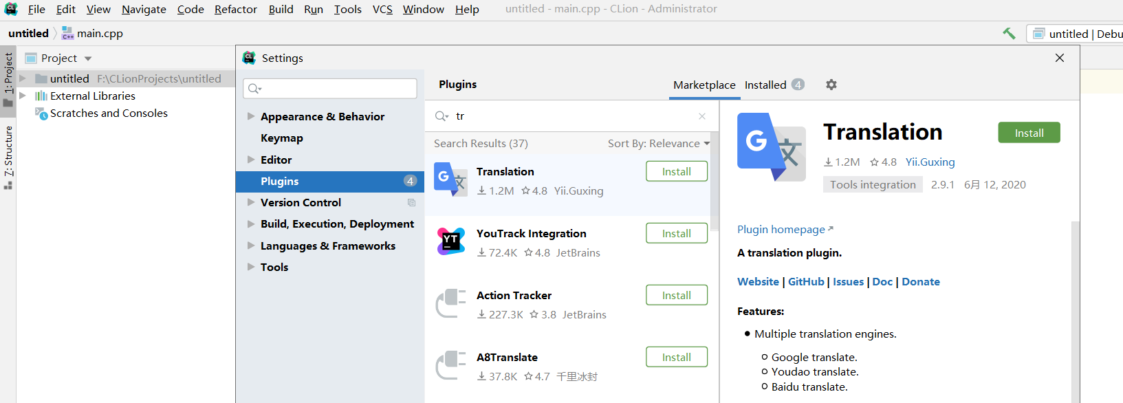This screenshot has width=1123, height=403.
Task: Click the YouTrack Integration plugin icon
Action: (451, 241)
